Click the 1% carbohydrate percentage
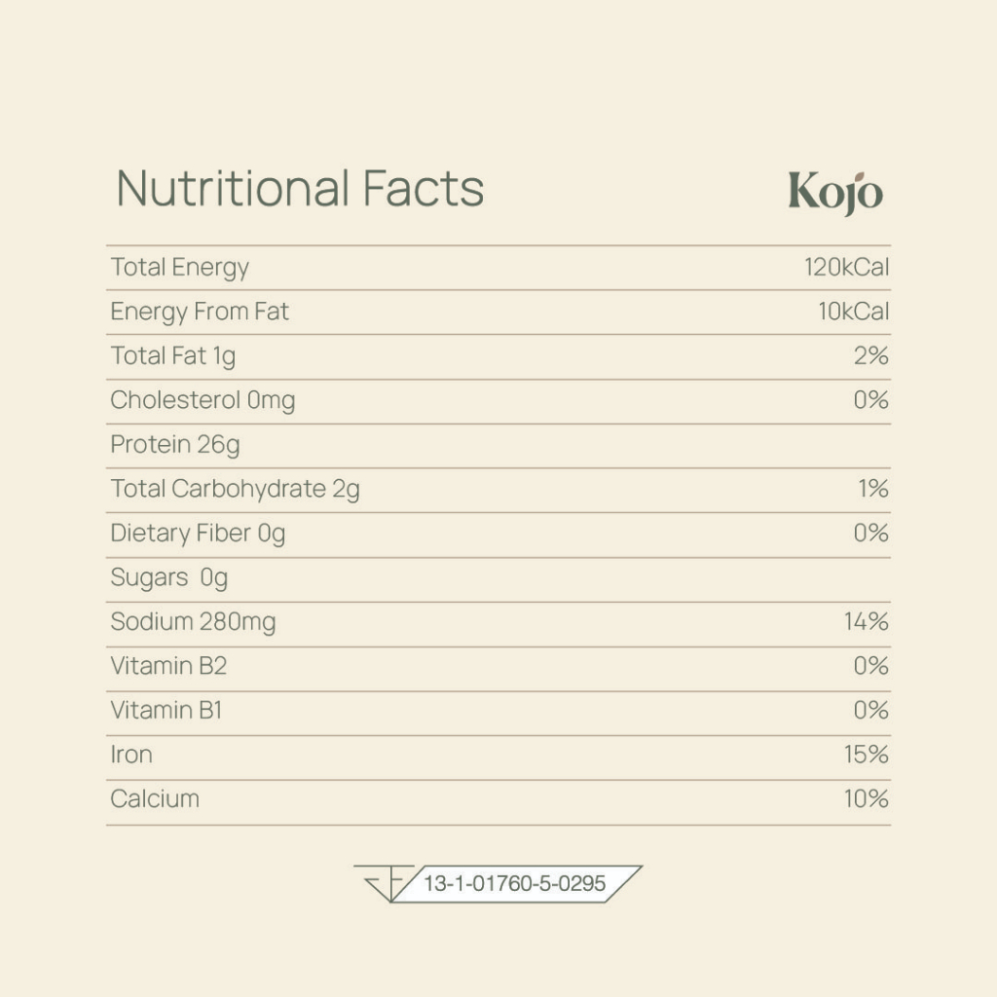 point(873,489)
